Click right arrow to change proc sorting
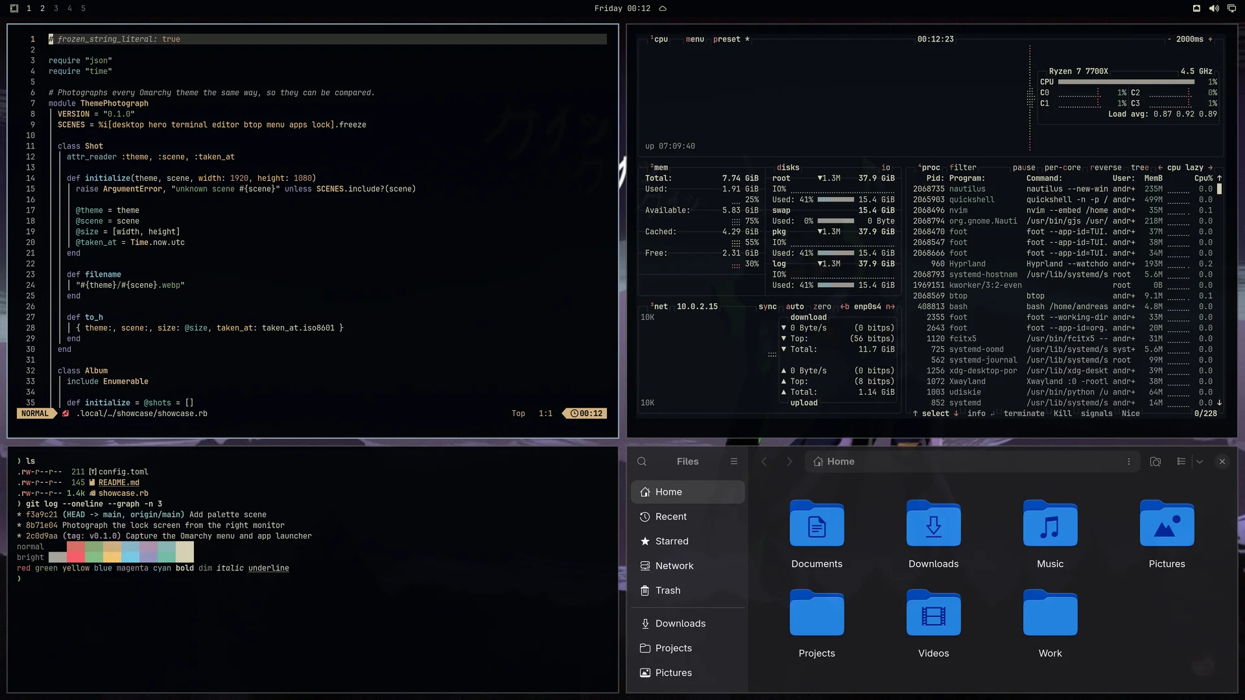This screenshot has height=700, width=1245. pyautogui.click(x=1210, y=167)
